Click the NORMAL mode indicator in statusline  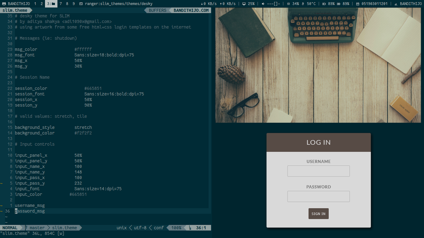10,228
